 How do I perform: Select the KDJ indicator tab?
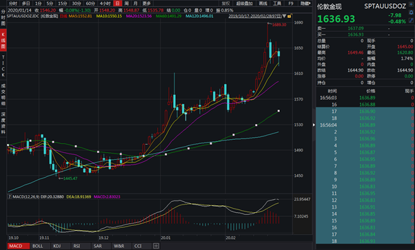point(57,246)
